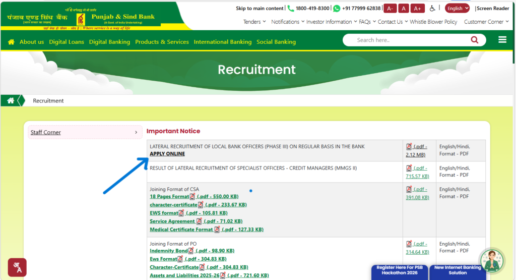Click PDF icon next to character-certificate
This screenshot has width=516, height=280.
201,205
